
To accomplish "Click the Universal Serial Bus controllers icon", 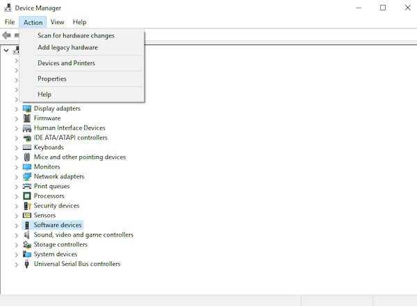I will click(26, 264).
